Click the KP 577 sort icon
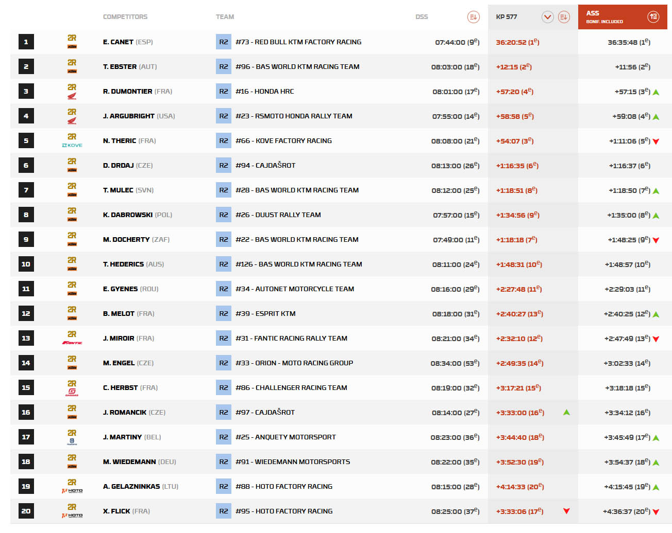The image size is (672, 533). click(x=564, y=17)
